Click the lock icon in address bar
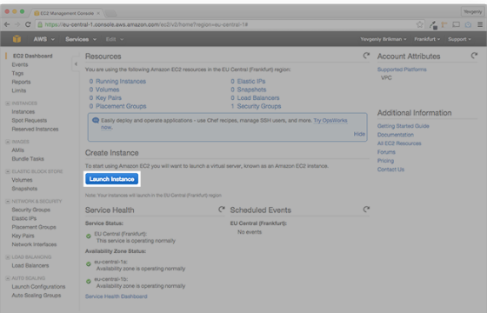 (x=39, y=24)
